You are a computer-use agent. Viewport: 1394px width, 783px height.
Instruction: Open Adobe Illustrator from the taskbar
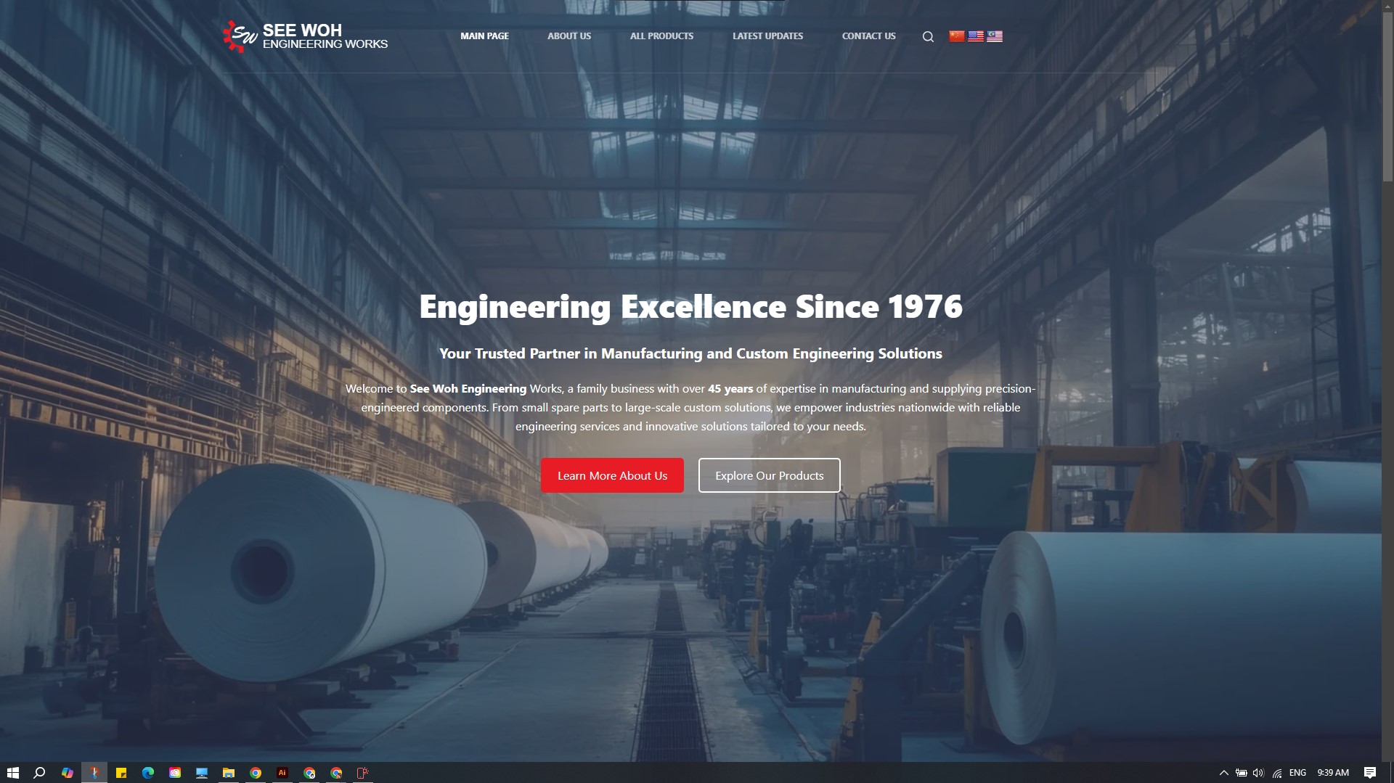[x=282, y=773]
